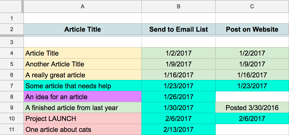Select column B header
The image size is (289, 135).
click(179, 6)
